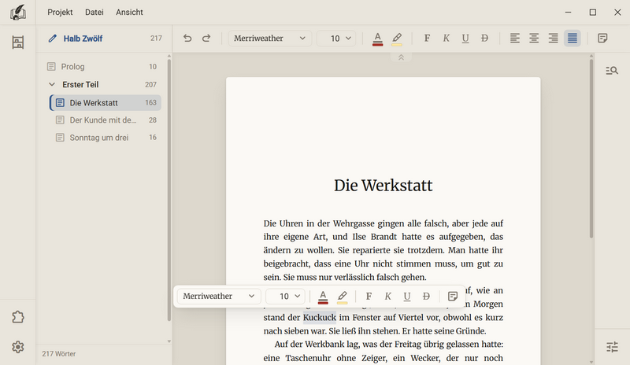Screen dimensions: 630x365
Task: Open the project overview sidebar icon
Action: point(17,42)
